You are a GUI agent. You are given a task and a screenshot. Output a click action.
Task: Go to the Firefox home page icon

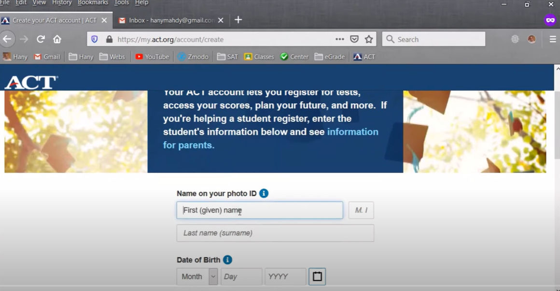[x=57, y=39]
